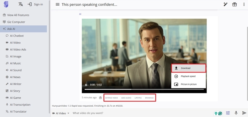Click the AI Image icon
Screen dimensions: 248x117
[x=7, y=56]
